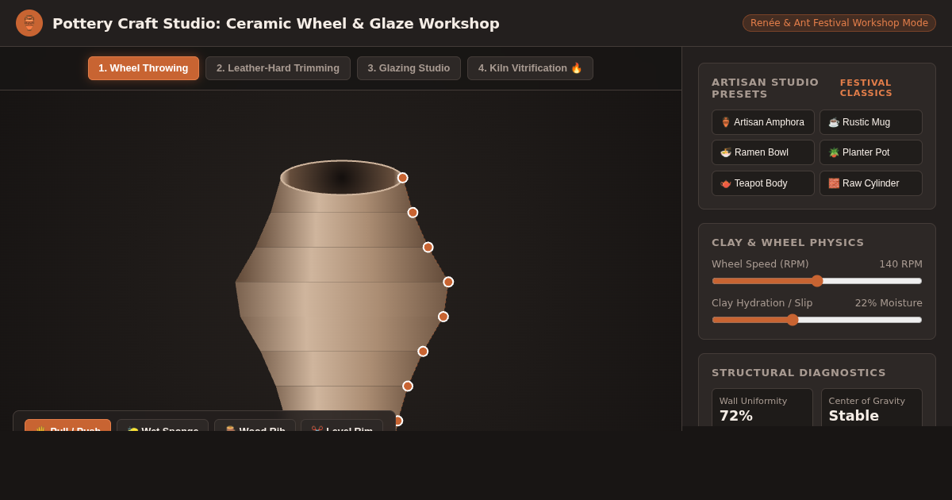Select the Wet Sponge tool
Screen dimensions: 952x500
tap(163, 425)
